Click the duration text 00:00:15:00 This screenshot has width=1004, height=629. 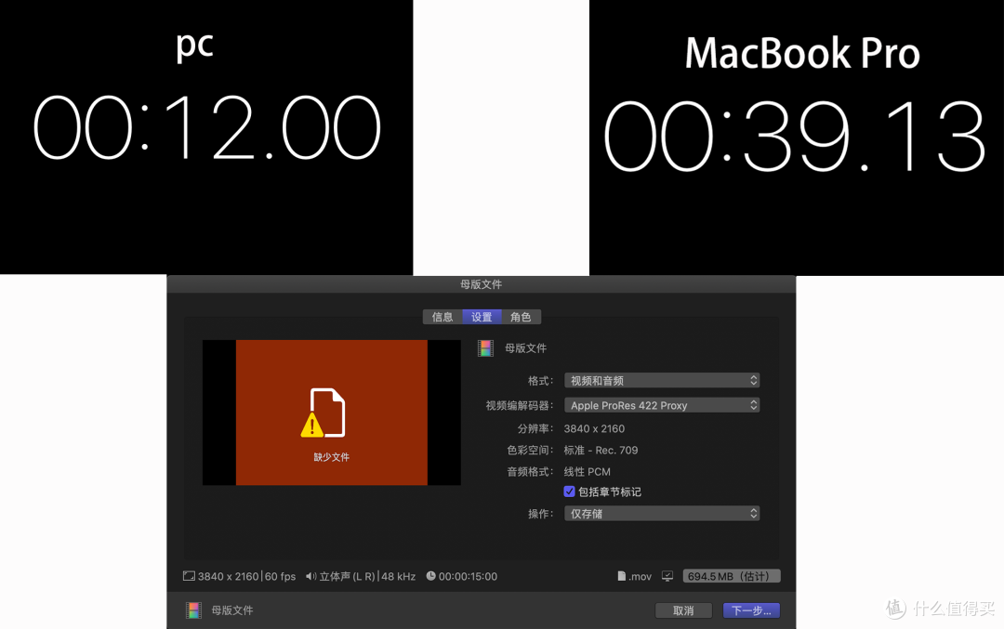468,577
